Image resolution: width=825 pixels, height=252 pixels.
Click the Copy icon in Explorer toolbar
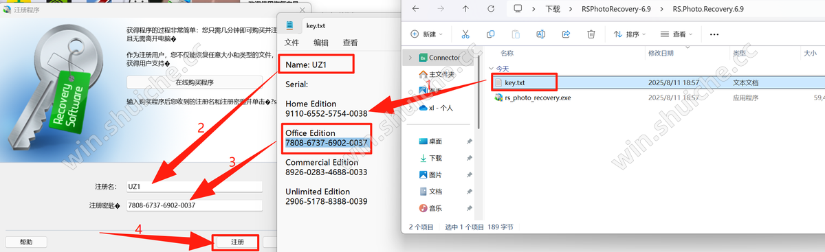click(x=490, y=34)
